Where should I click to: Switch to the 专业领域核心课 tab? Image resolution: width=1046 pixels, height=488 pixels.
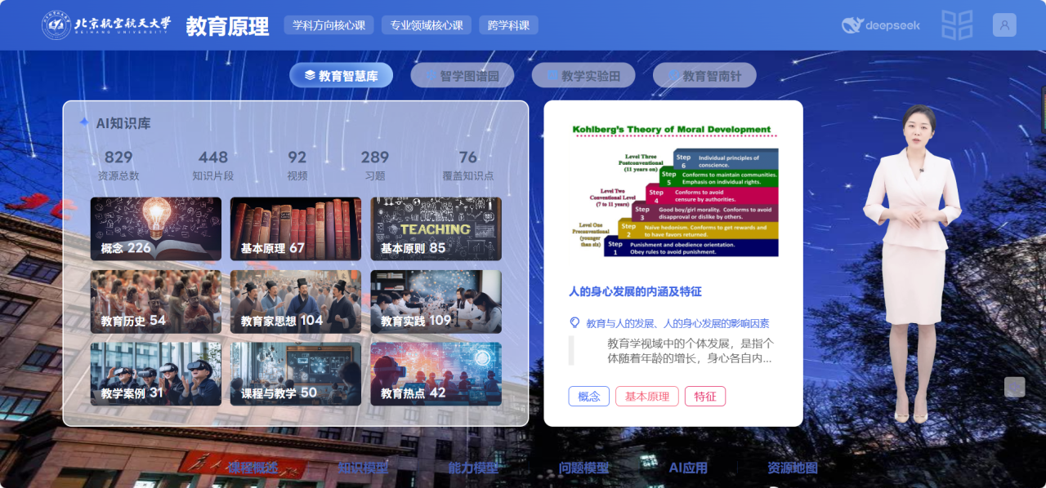click(426, 24)
